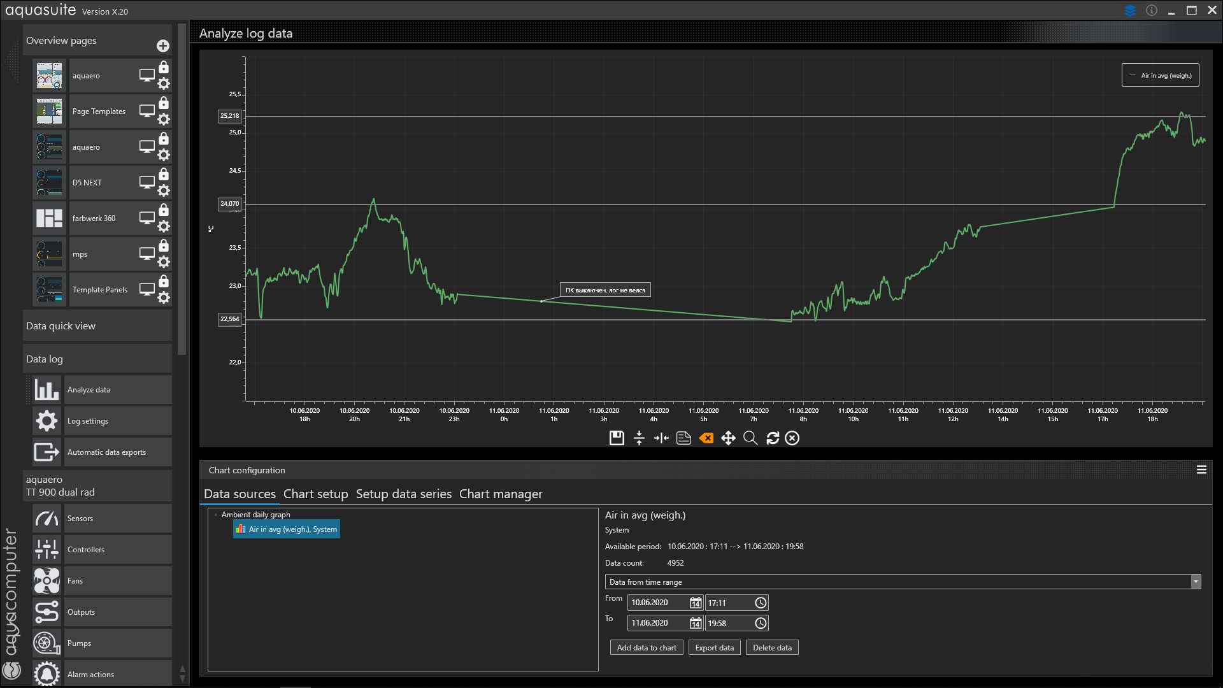The height and width of the screenshot is (688, 1223).
Task: Toggle lock on D5 NEXT overview page
Action: (x=164, y=175)
